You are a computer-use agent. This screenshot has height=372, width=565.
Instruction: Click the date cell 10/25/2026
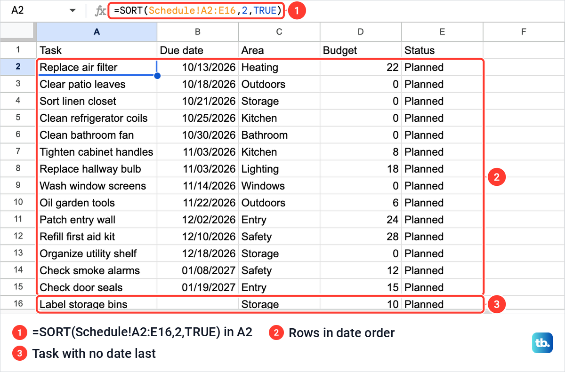pyautogui.click(x=198, y=118)
